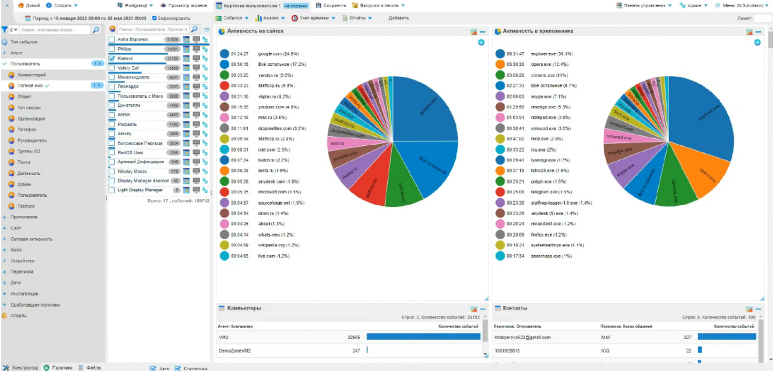Click the monitor icon in the RedOS User row
773x371 pixels.
click(x=196, y=152)
